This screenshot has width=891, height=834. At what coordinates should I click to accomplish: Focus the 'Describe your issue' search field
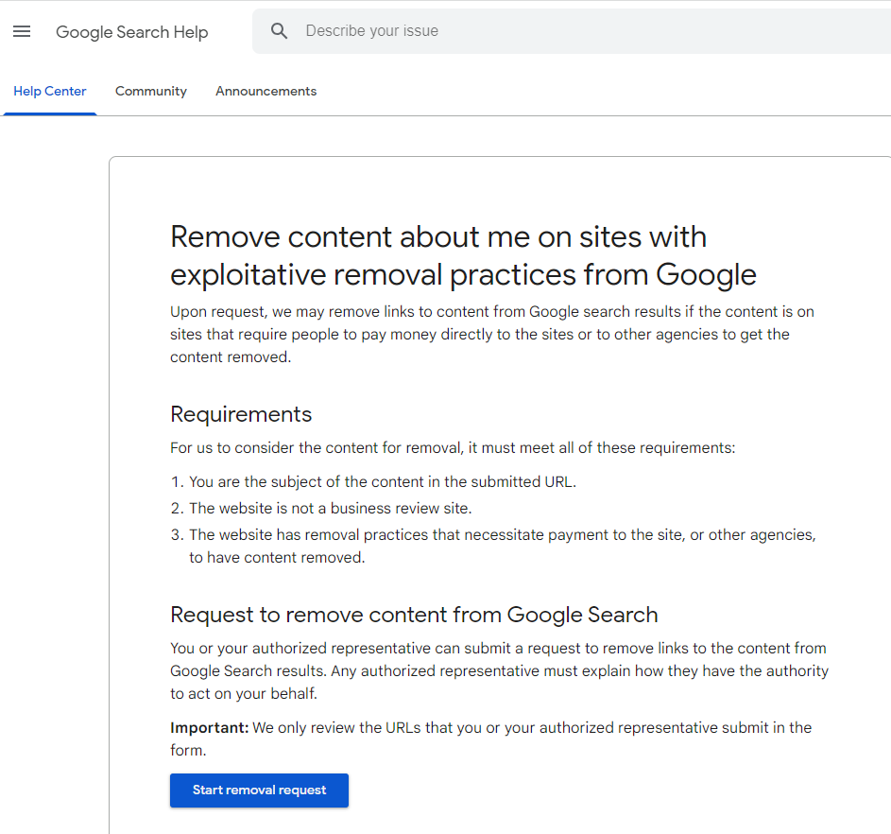[x=567, y=31]
